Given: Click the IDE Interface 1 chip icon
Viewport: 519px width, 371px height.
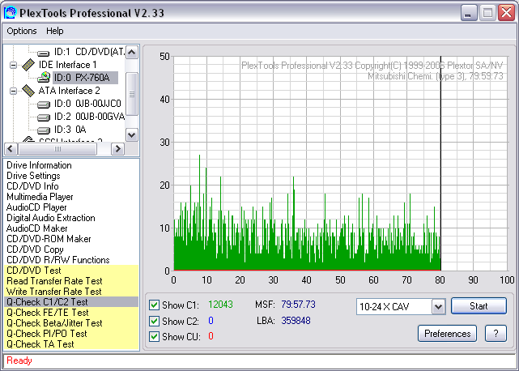Looking at the screenshot, I should coord(28,65).
